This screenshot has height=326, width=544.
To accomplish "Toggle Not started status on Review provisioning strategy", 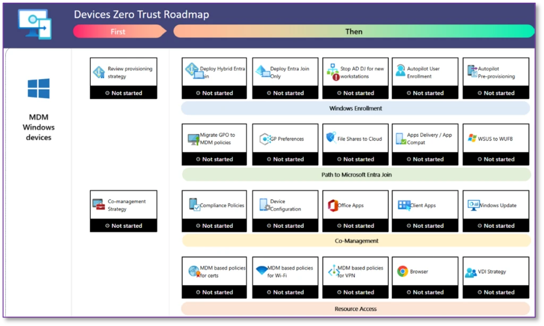I will [123, 93].
